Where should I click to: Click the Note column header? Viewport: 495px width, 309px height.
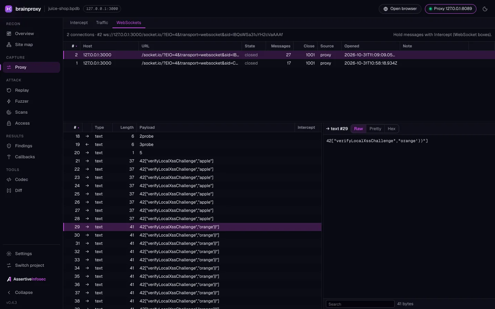(434, 46)
